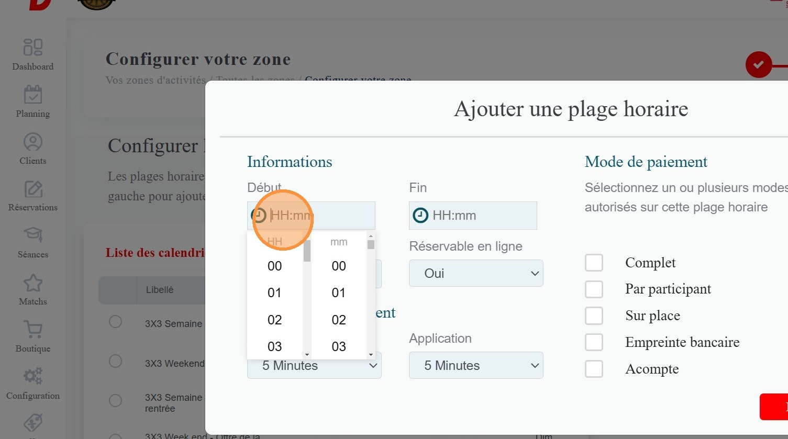Click the red checkmark step indicator
The height and width of the screenshot is (439, 788).
[x=759, y=65]
